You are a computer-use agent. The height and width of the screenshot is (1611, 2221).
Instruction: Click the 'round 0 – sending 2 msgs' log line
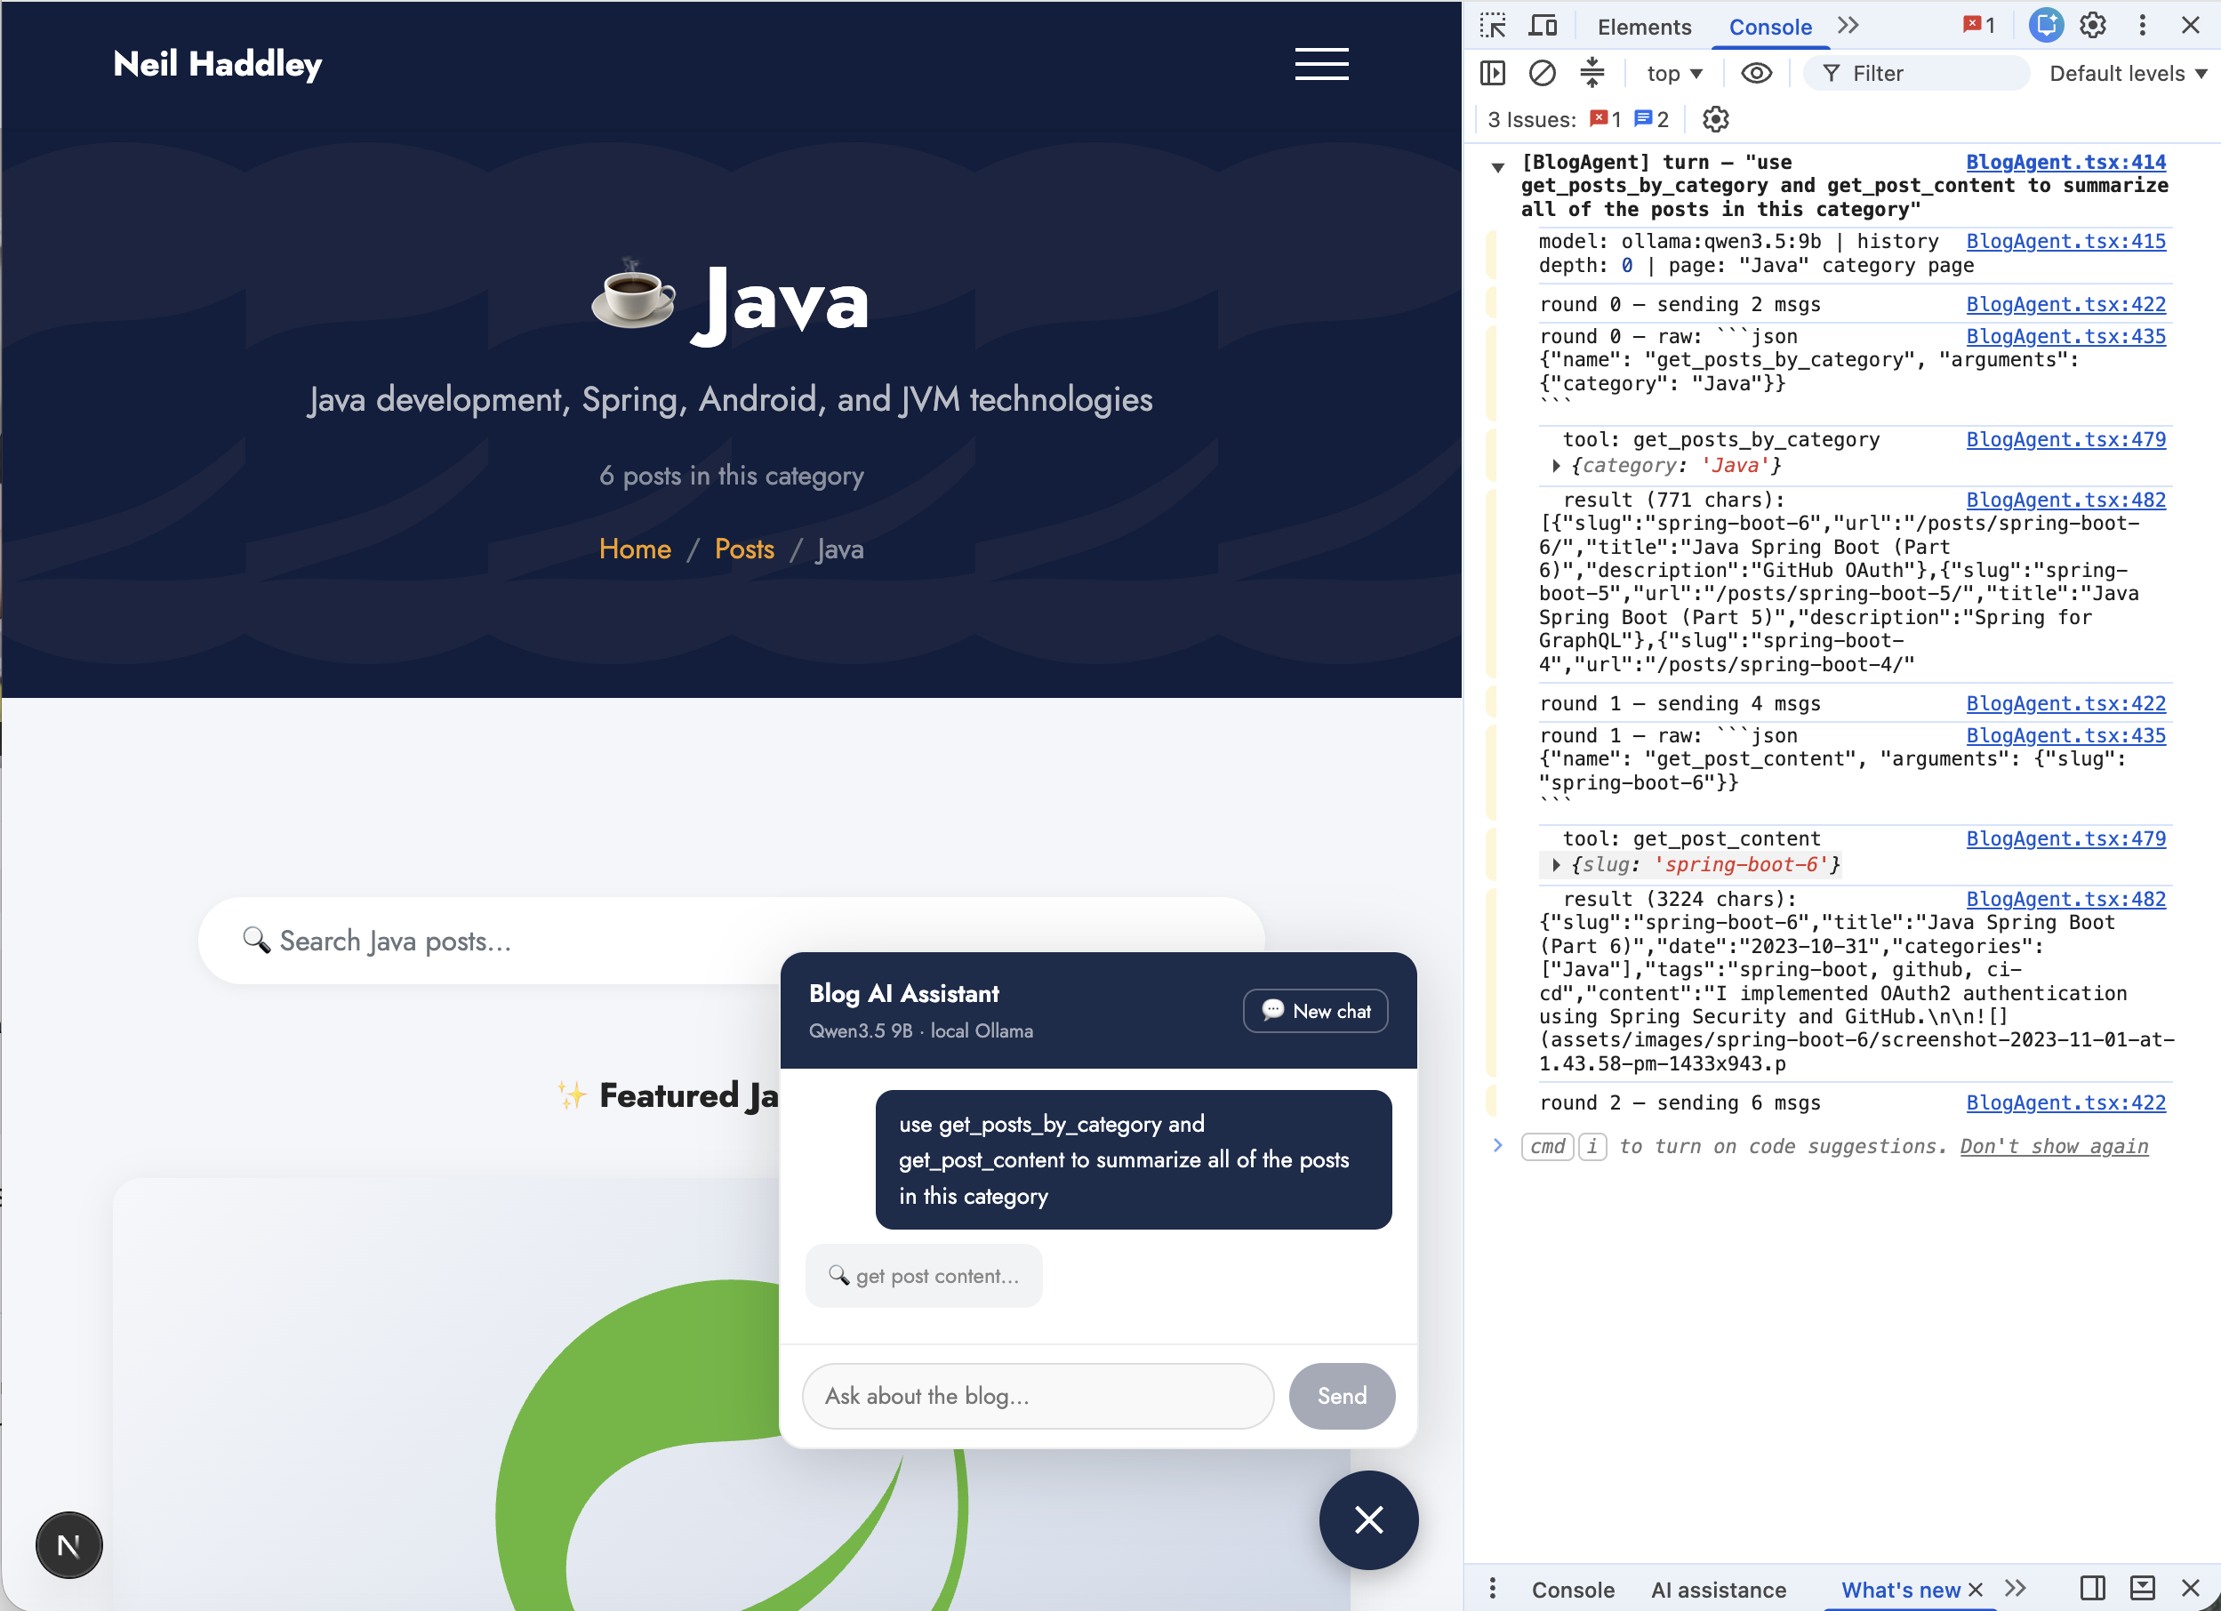pos(1680,305)
